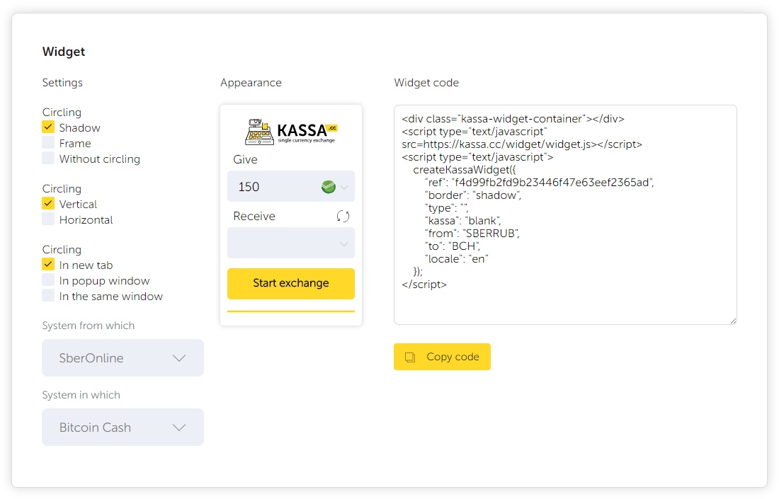Click the closing </script> tag line

(424, 285)
